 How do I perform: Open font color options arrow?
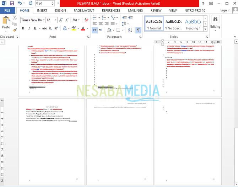[88, 28]
